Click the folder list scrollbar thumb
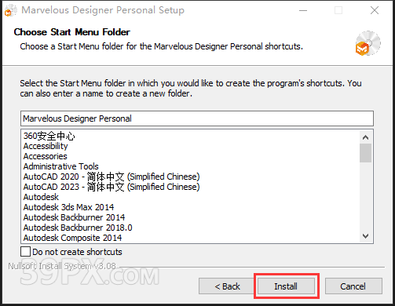The image size is (395, 306). pyautogui.click(x=365, y=153)
